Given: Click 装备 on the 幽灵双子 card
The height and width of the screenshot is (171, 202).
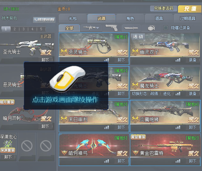Looking at the screenshot, I should (193, 60).
